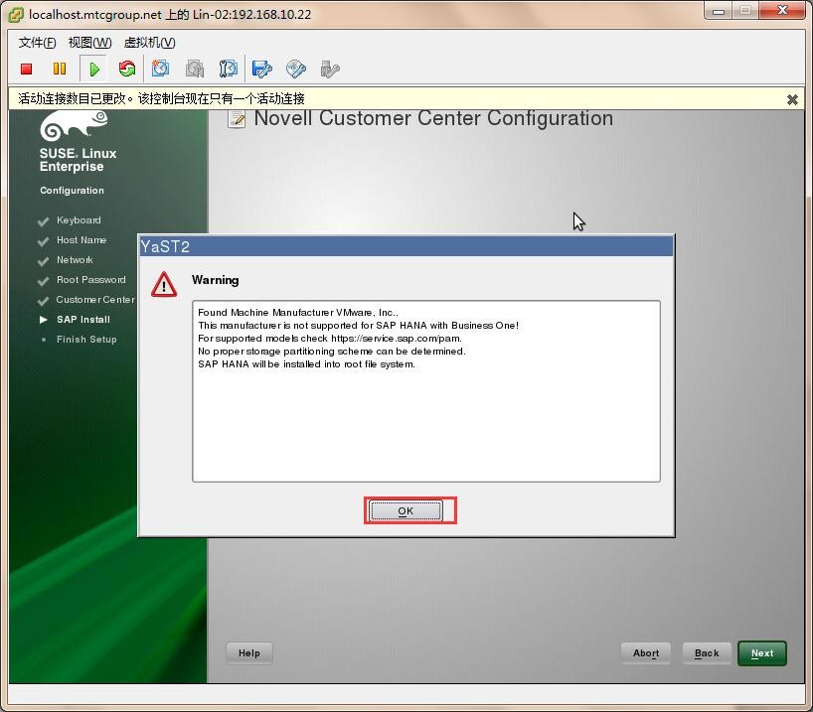Screen dimensions: 813x712
Task: Click the green Play power-on button
Action: [93, 69]
